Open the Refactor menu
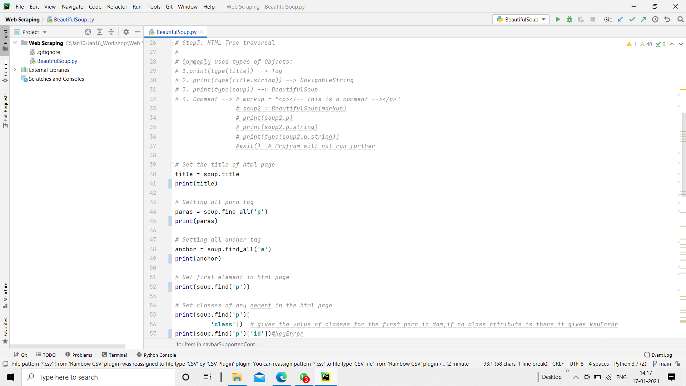Screen dimensions: 686x386 [117, 6]
